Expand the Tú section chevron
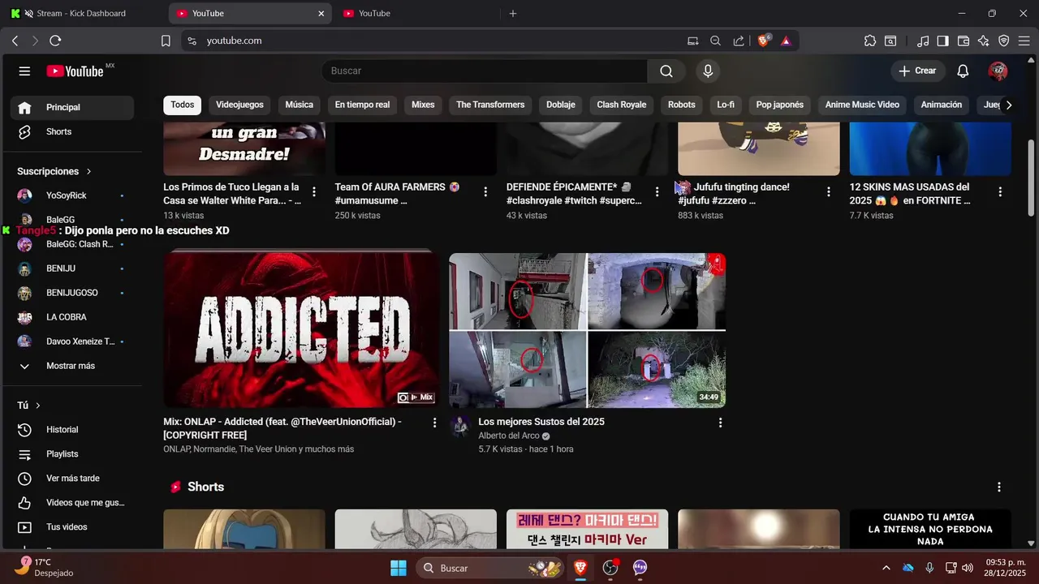 37,405
